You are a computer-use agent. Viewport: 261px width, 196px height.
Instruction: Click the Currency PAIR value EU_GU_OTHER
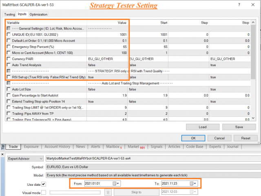click(107, 59)
